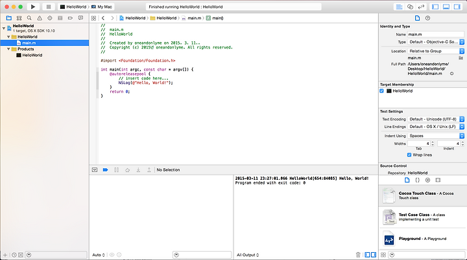
Task: Click main.m in the jump bar
Action: [191, 18]
